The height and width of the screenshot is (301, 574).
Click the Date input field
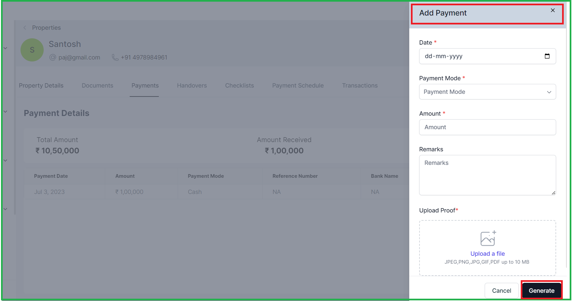pos(487,56)
